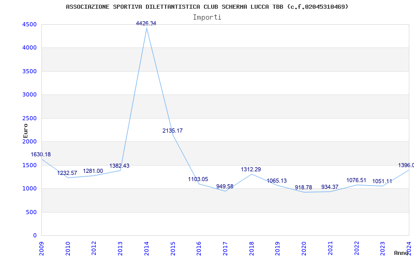The image size is (414, 258).
Task: Click year 2017 on the x-axis
Action: pos(225,248)
